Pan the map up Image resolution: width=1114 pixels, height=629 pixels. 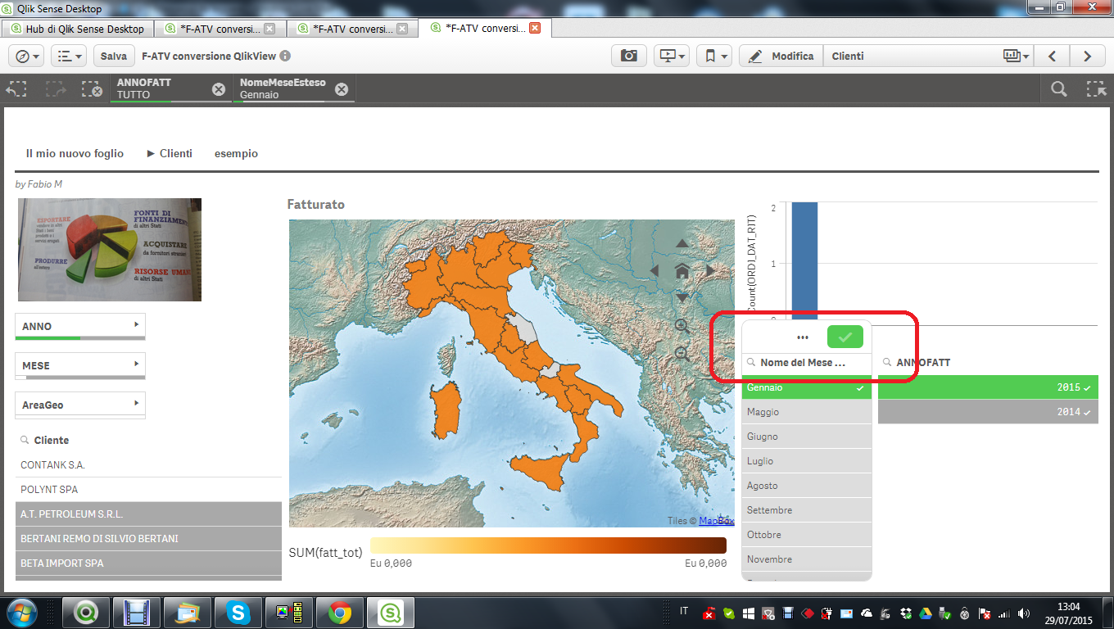pyautogui.click(x=682, y=244)
